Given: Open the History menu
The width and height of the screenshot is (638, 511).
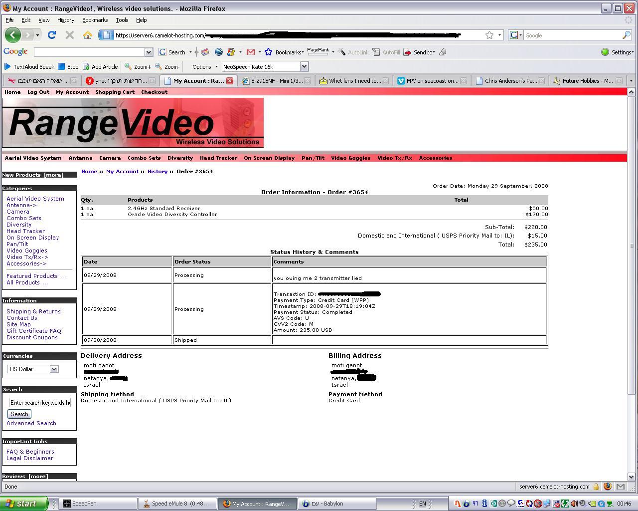Looking at the screenshot, I should coord(65,20).
